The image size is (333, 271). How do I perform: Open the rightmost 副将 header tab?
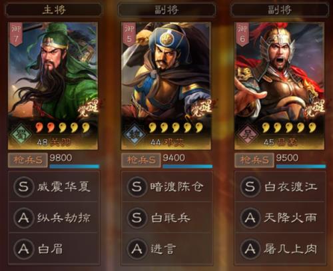click(x=280, y=10)
